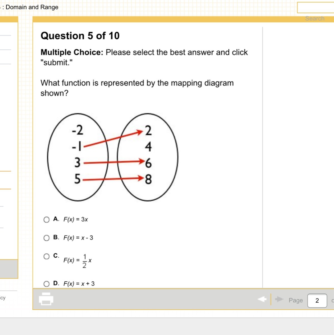
Task: Click the search input box at top
Action: click(x=316, y=8)
